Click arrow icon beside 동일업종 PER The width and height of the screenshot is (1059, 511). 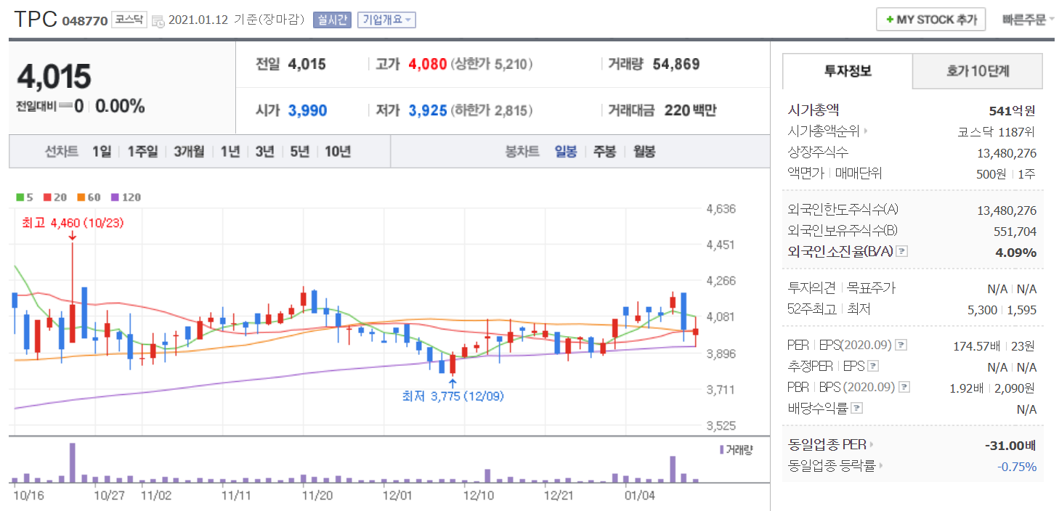click(872, 445)
